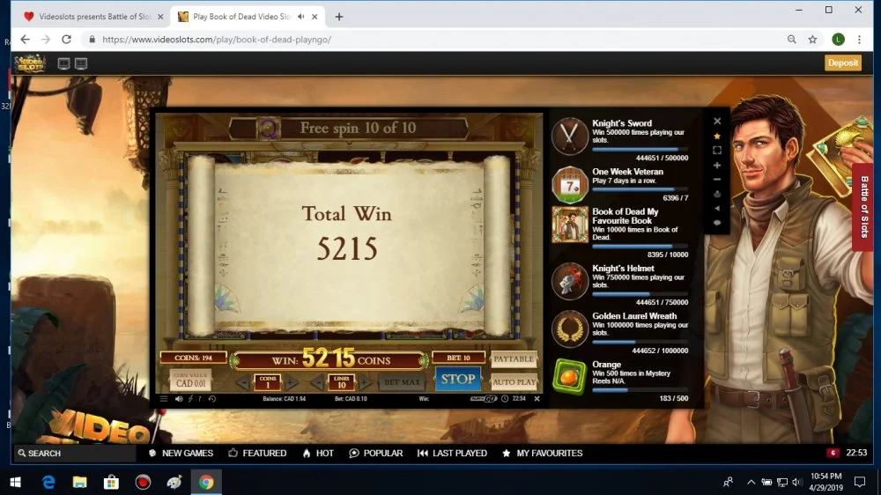
Task: Open the PAYTABLE
Action: click(514, 358)
